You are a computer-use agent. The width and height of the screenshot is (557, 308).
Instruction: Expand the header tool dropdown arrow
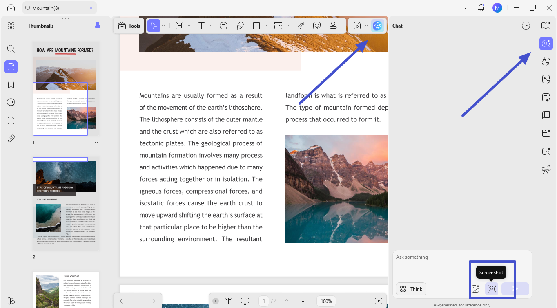[189, 26]
